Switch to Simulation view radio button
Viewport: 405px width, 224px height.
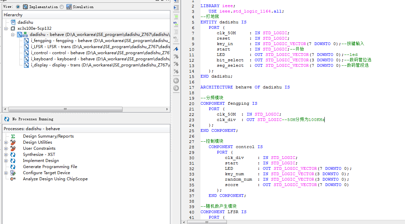tap(62, 7)
